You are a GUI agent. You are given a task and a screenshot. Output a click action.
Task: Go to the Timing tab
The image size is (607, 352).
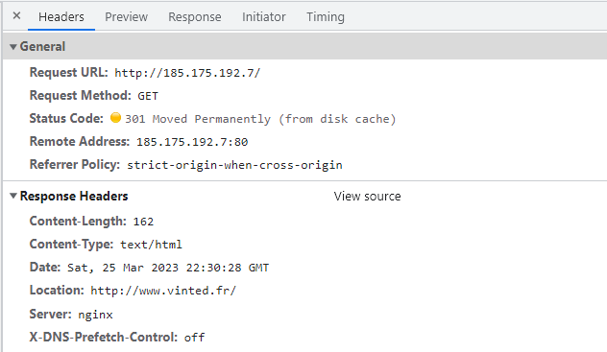[x=326, y=17]
